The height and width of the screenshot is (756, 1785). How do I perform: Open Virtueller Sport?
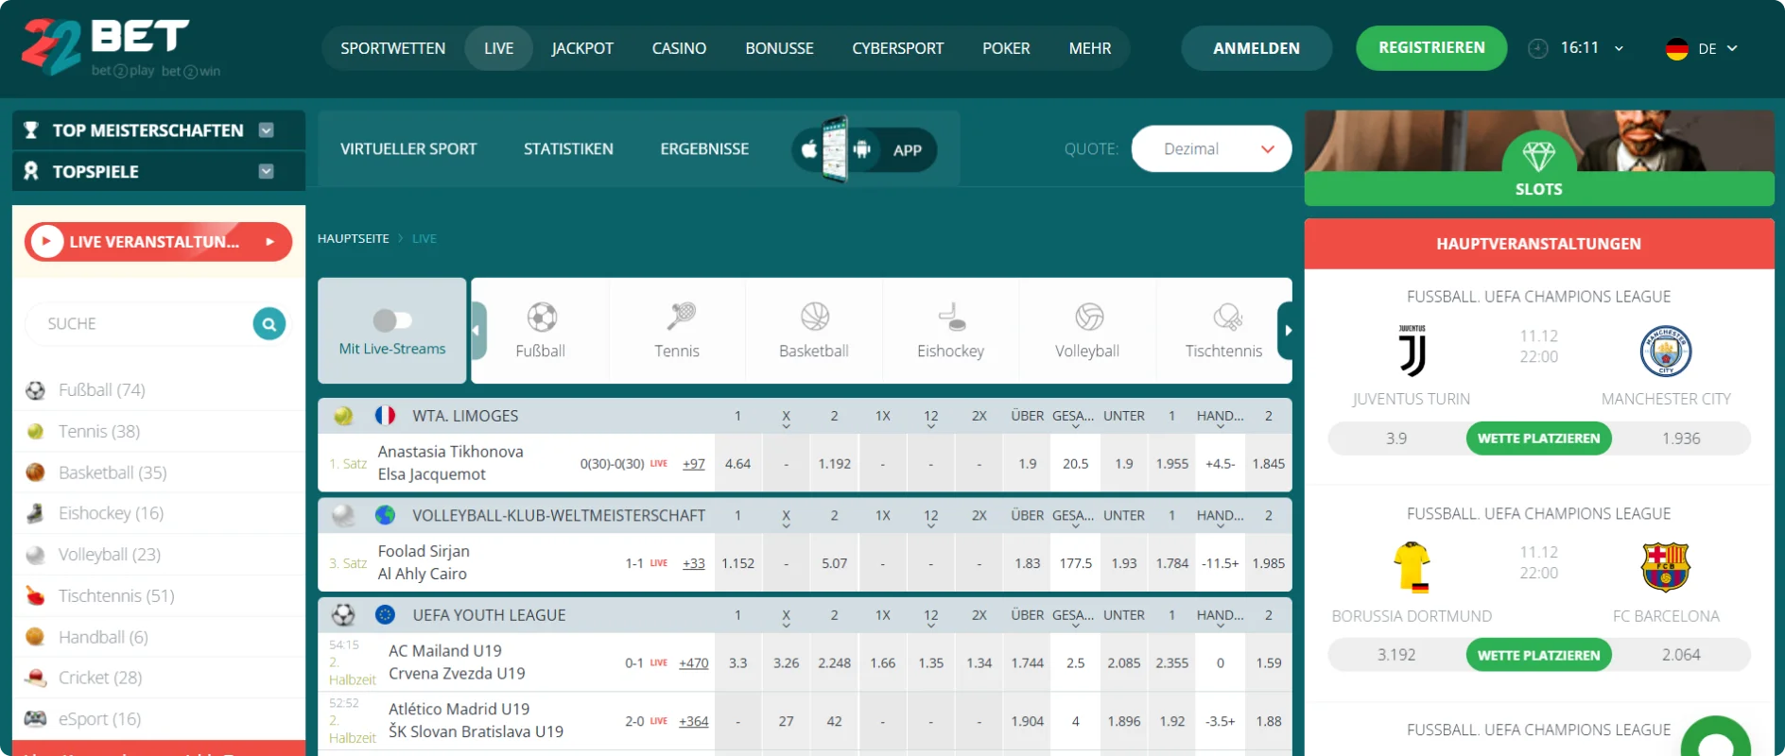point(408,149)
